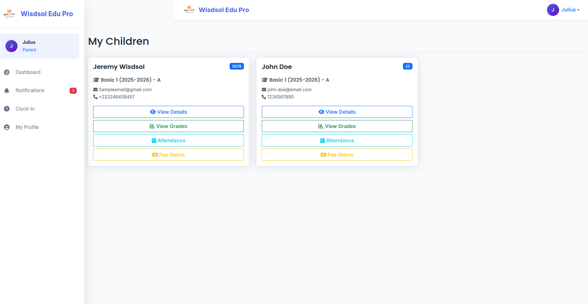Image resolution: width=588 pixels, height=304 pixels.
Task: Click the clock icon next to Clock-In
Action: 7,109
